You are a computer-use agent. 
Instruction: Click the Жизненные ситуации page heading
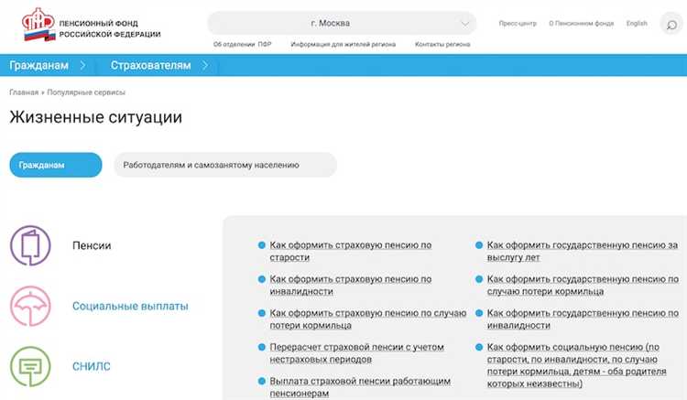[x=96, y=117]
